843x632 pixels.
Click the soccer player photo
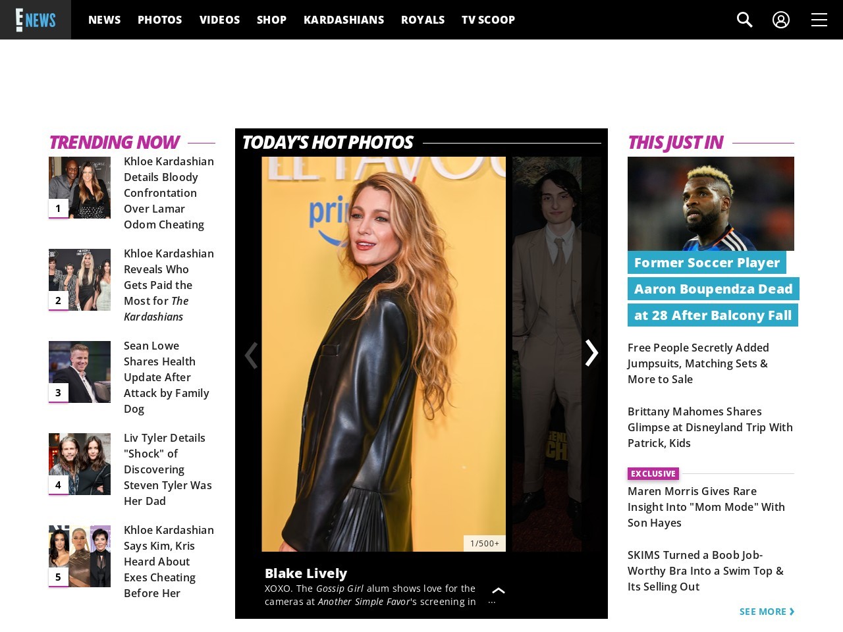(711, 203)
